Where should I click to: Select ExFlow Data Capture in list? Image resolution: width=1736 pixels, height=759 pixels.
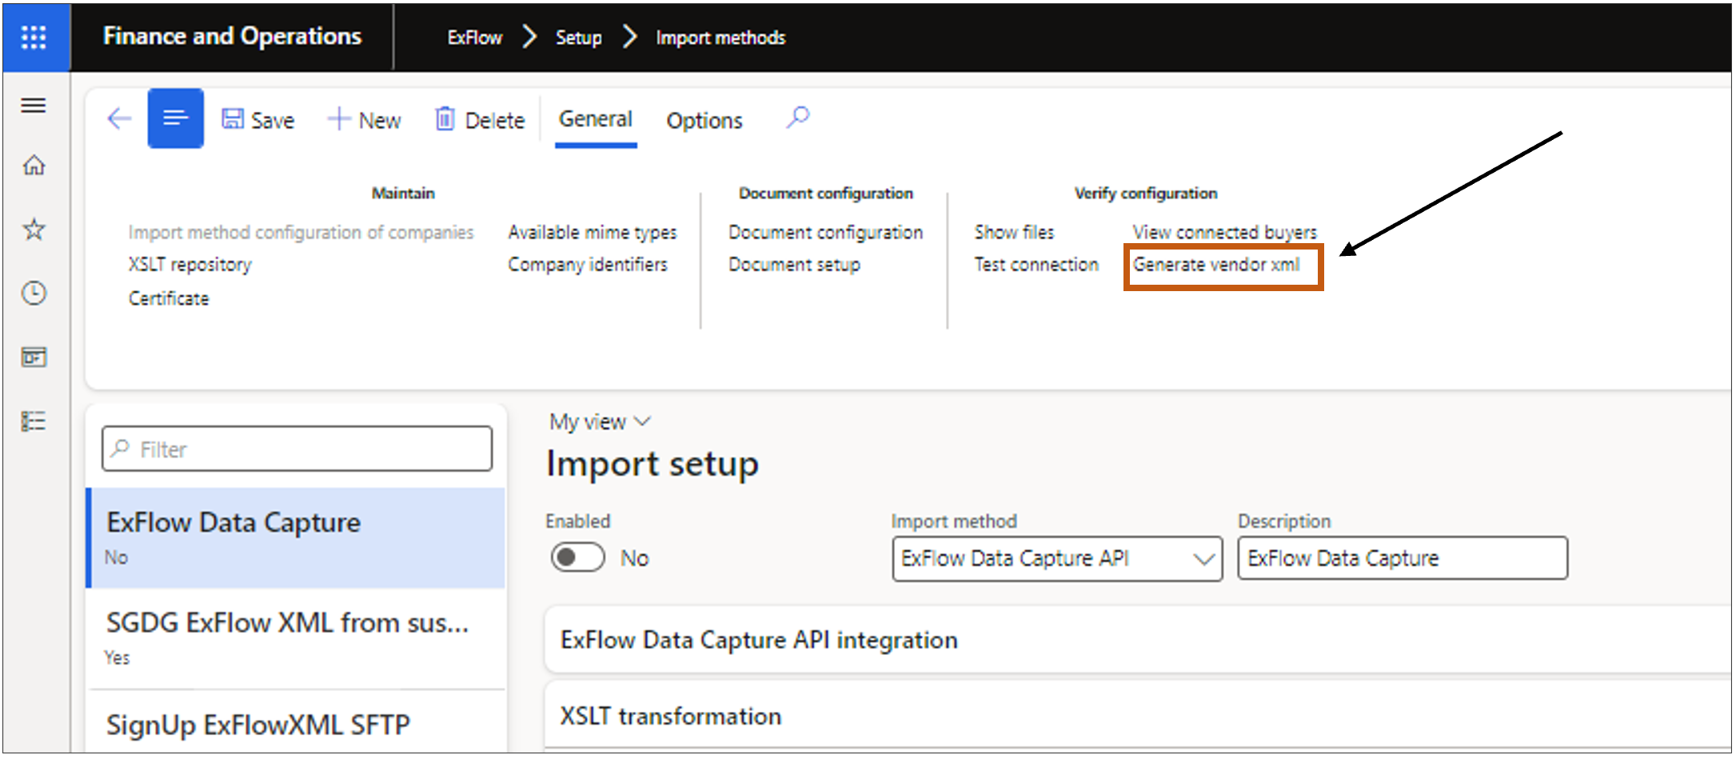click(296, 537)
